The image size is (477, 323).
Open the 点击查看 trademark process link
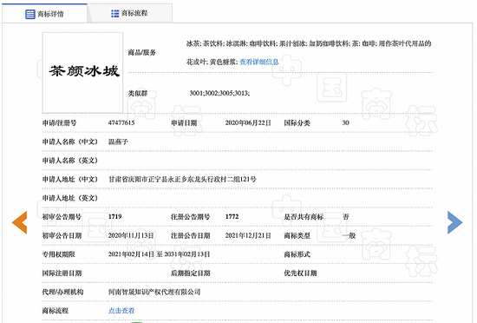121,311
